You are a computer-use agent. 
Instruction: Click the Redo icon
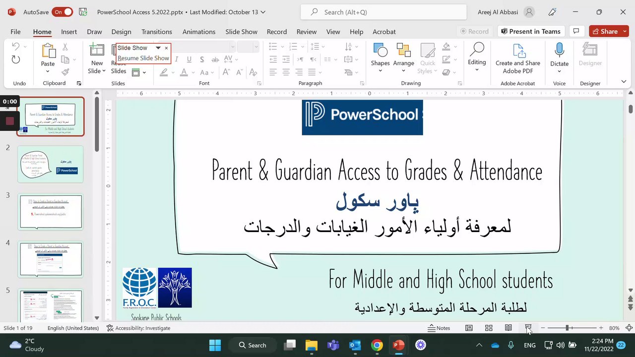click(15, 59)
